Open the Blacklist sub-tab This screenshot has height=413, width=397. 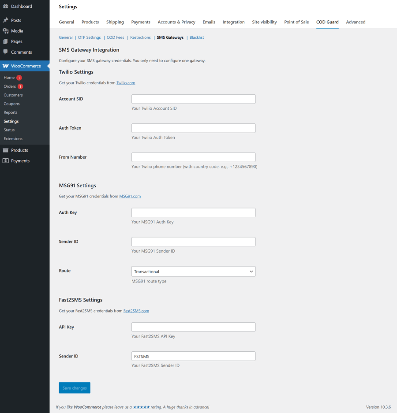tap(197, 37)
